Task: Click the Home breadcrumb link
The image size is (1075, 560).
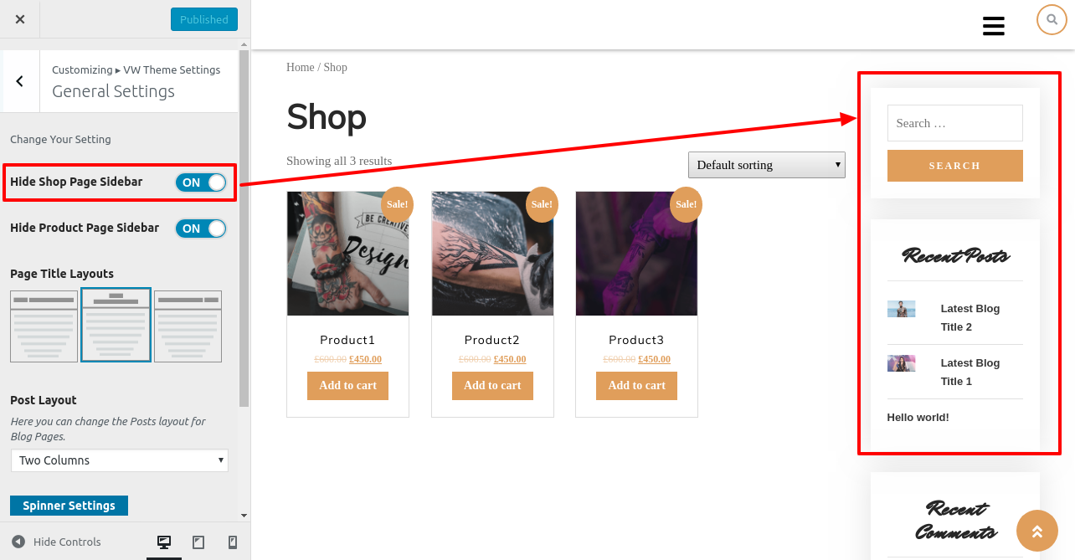Action: 300,67
